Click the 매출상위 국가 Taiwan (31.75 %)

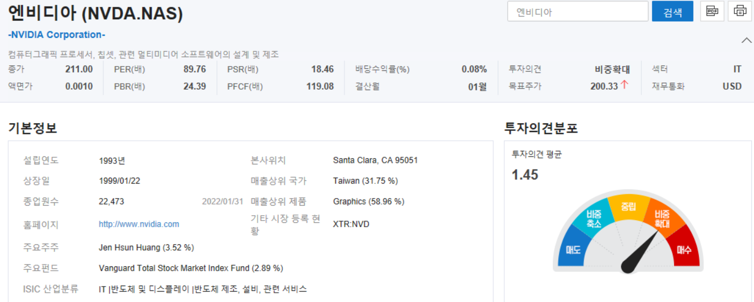coord(365,180)
